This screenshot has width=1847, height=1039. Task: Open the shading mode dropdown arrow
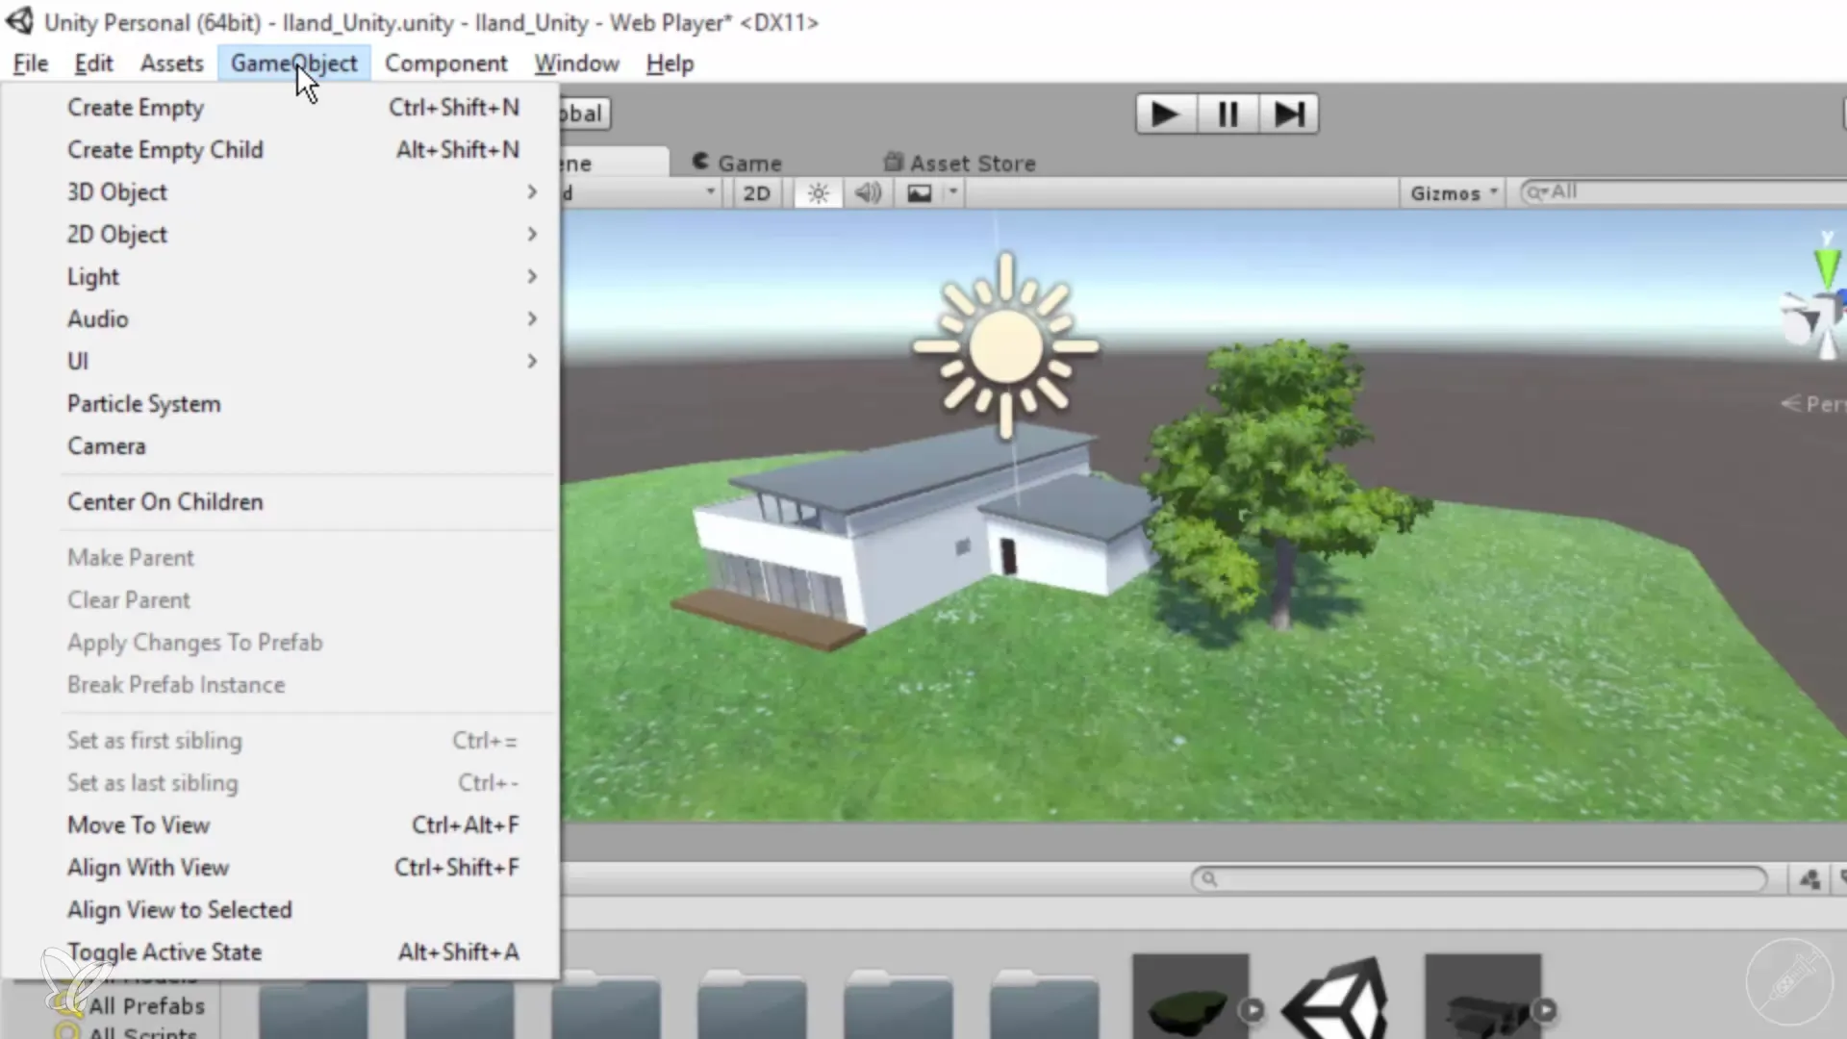(x=710, y=192)
